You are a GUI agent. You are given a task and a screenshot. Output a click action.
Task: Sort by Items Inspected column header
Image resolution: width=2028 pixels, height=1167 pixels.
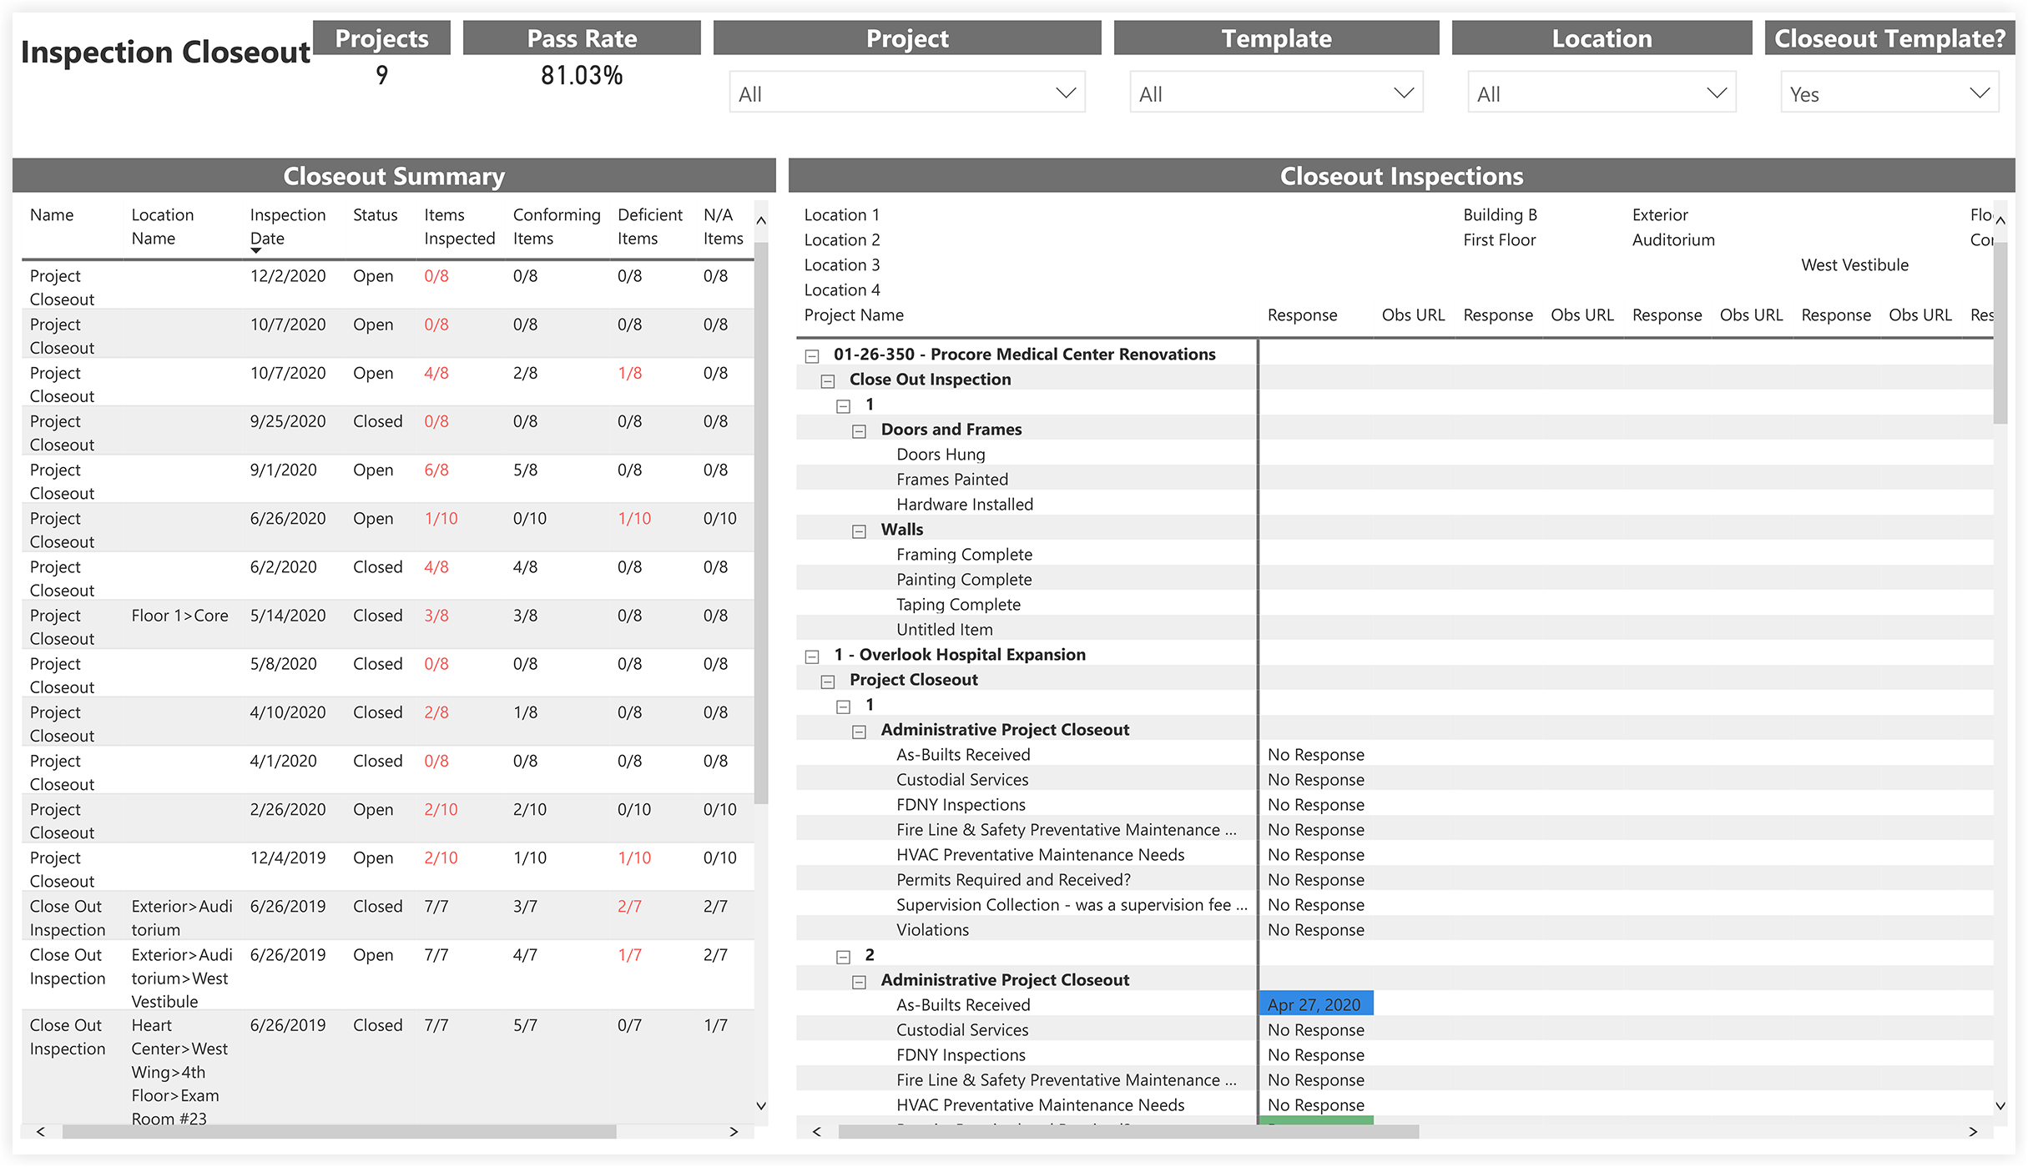(459, 226)
